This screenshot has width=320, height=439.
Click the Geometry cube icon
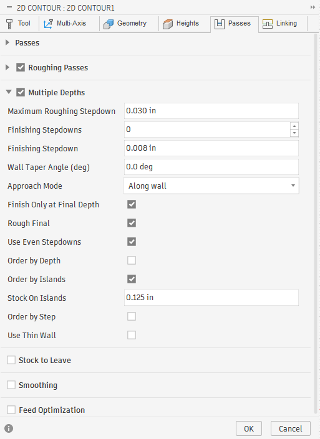pyautogui.click(x=109, y=24)
